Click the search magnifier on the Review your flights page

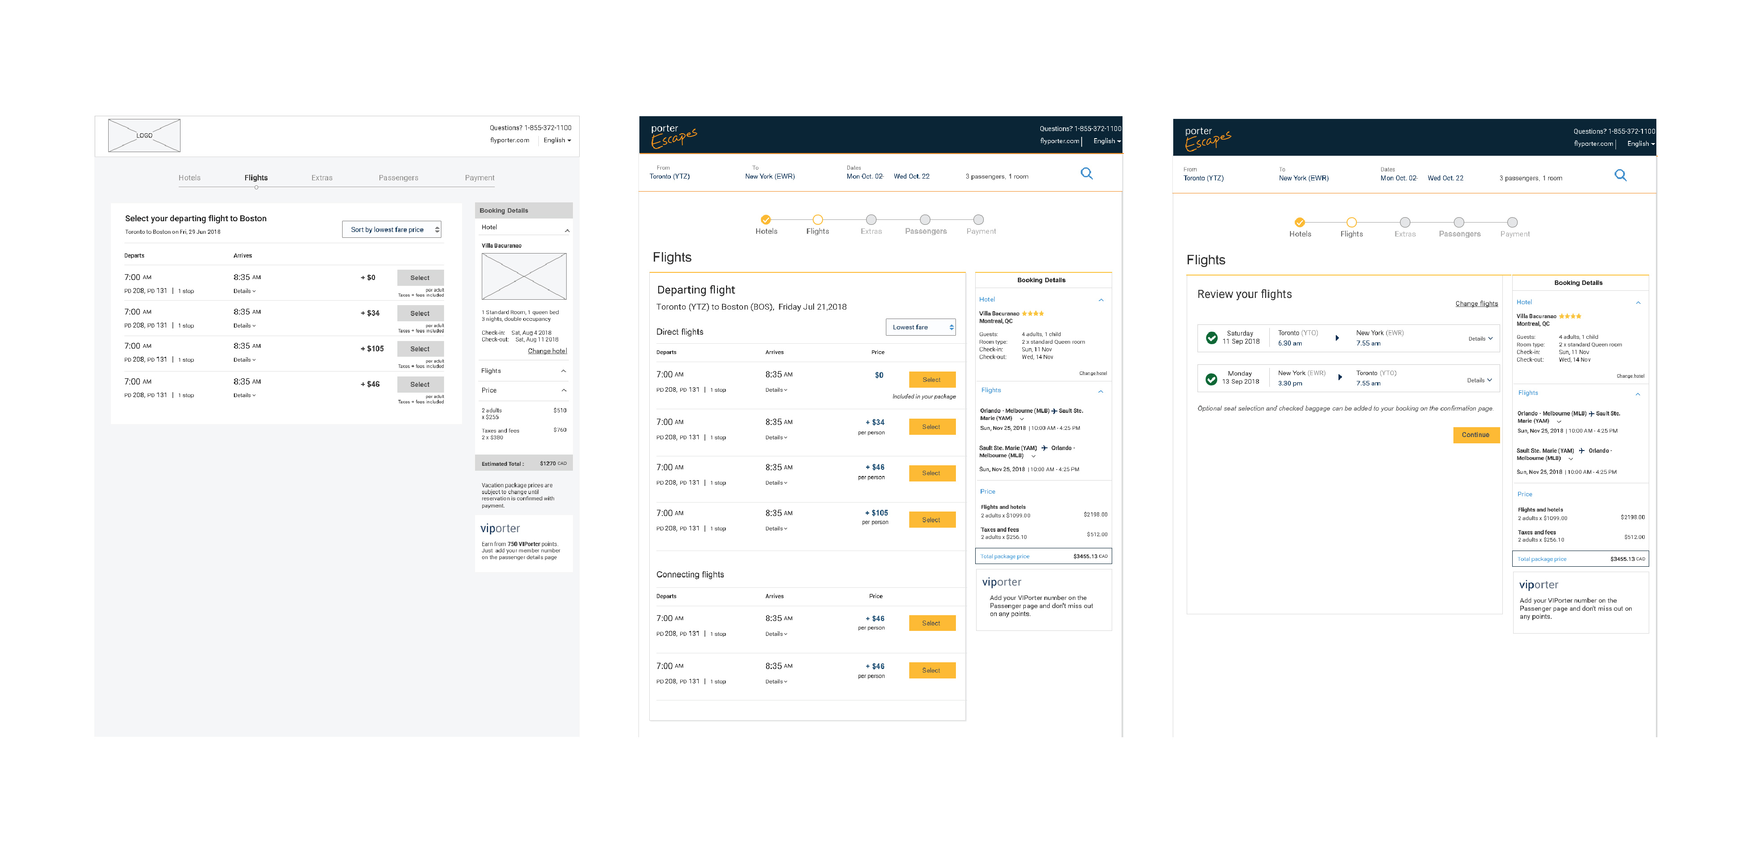pyautogui.click(x=1620, y=175)
